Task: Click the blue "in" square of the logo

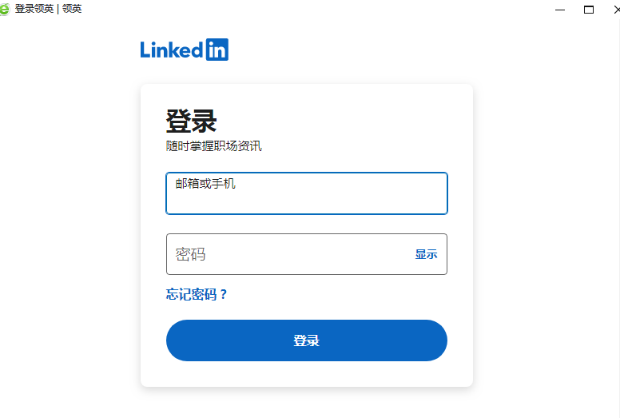Action: 217,50
